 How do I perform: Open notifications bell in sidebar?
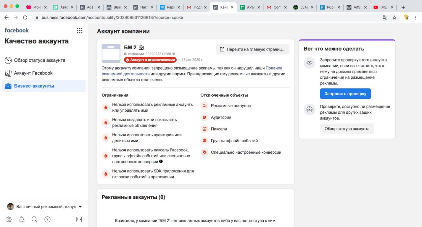[x=22, y=219]
